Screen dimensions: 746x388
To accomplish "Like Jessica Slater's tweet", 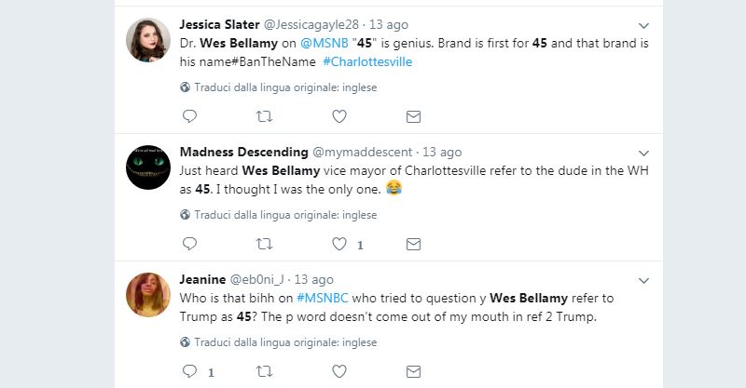I will click(x=339, y=116).
